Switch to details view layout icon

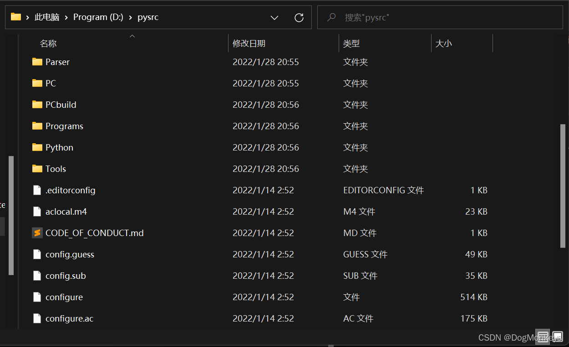[x=543, y=337]
